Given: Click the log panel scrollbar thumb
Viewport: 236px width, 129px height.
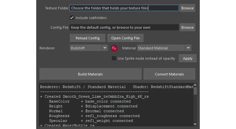Looking at the screenshot, I should click(195, 91).
